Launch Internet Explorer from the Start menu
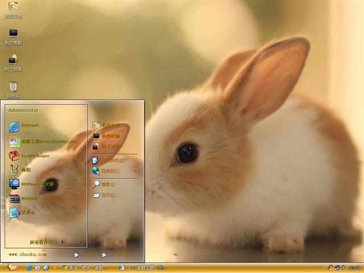Screen dimensions: 364x273 click(24, 127)
